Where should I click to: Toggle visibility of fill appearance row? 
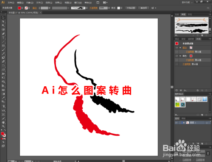176,56
